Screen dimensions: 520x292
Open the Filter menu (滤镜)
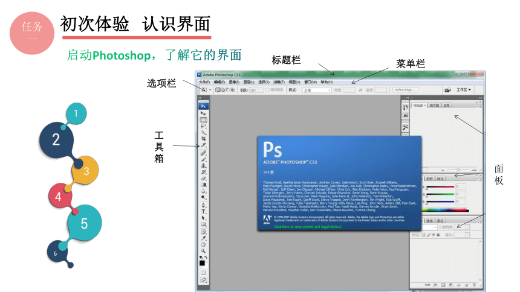click(x=279, y=82)
